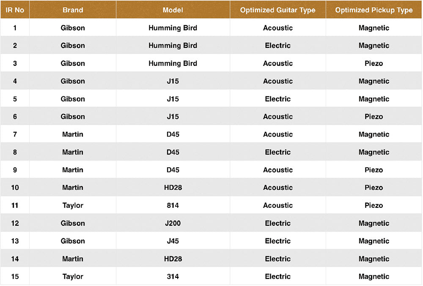Select the 814 model cell
Screen dimensions: 423x286
pos(173,205)
